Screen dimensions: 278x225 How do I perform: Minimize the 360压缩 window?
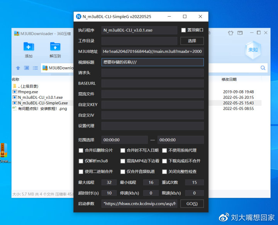pyautogui.click(x=252, y=33)
